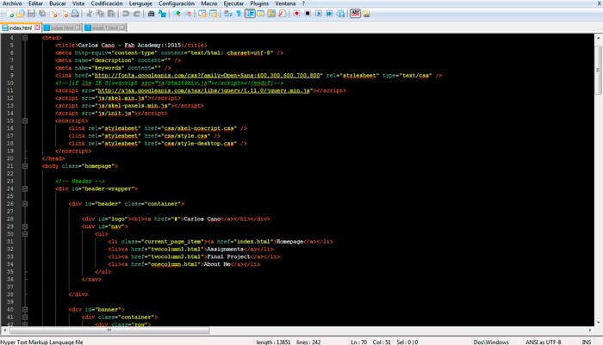Open the Configuración menu
Screen dimensions: 603x345
177,3
